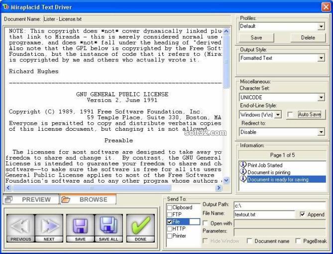Enable the FTP send-to option
The height and width of the screenshot is (254, 333).
tap(169, 215)
